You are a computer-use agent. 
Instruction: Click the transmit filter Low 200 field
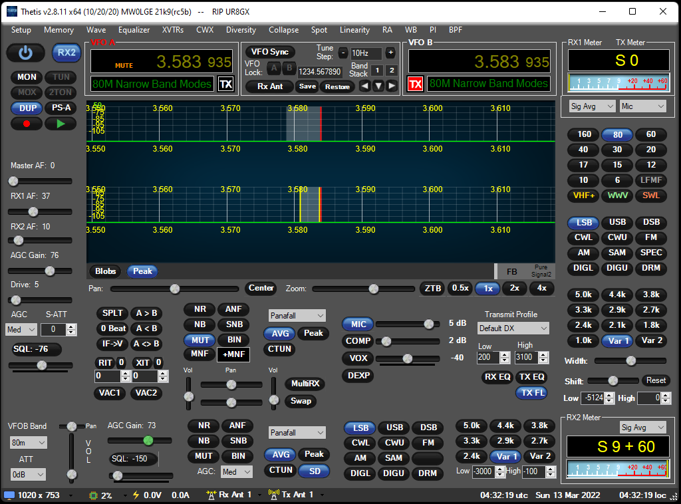[x=487, y=357]
